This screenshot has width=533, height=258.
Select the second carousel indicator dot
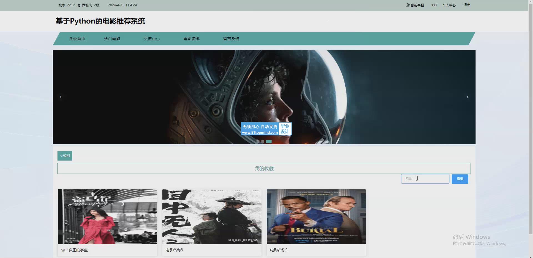click(x=263, y=141)
